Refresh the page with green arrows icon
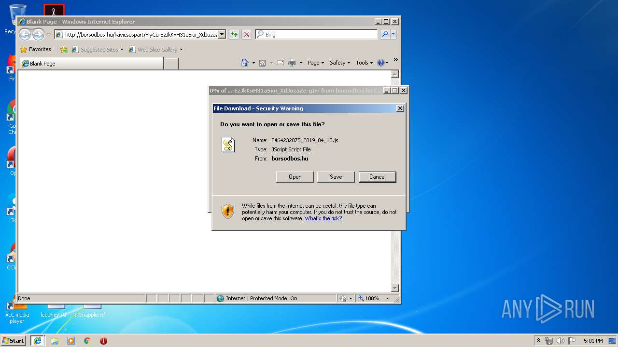Viewport: 618px width, 347px height. (x=234, y=34)
